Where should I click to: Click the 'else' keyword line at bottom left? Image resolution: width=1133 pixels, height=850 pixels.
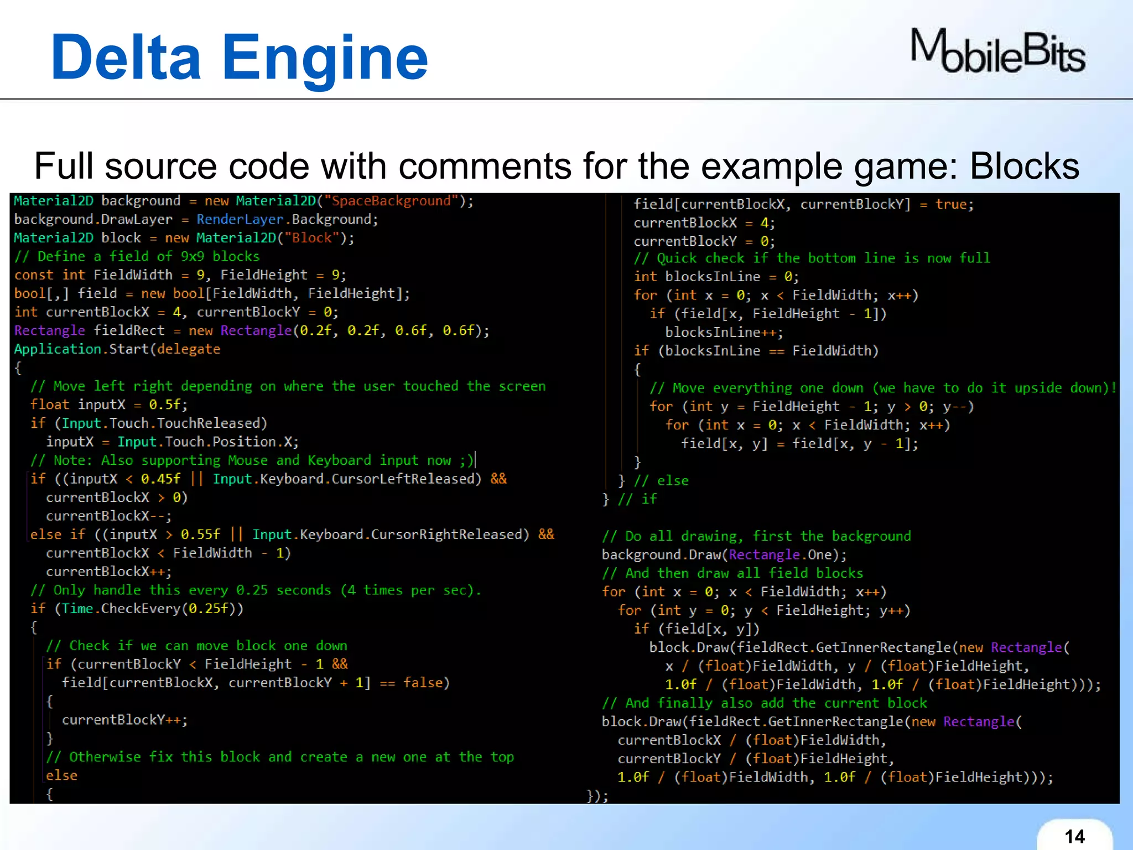tap(61, 775)
